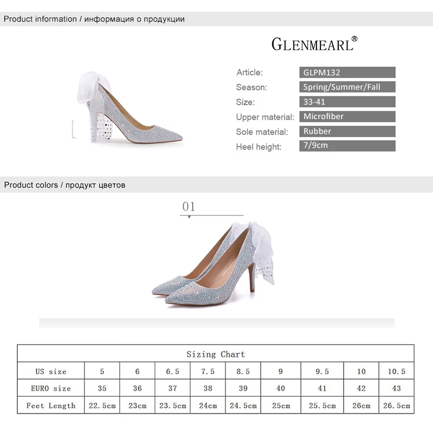Click the Season: label
The height and width of the screenshot is (433, 433).
252,87
